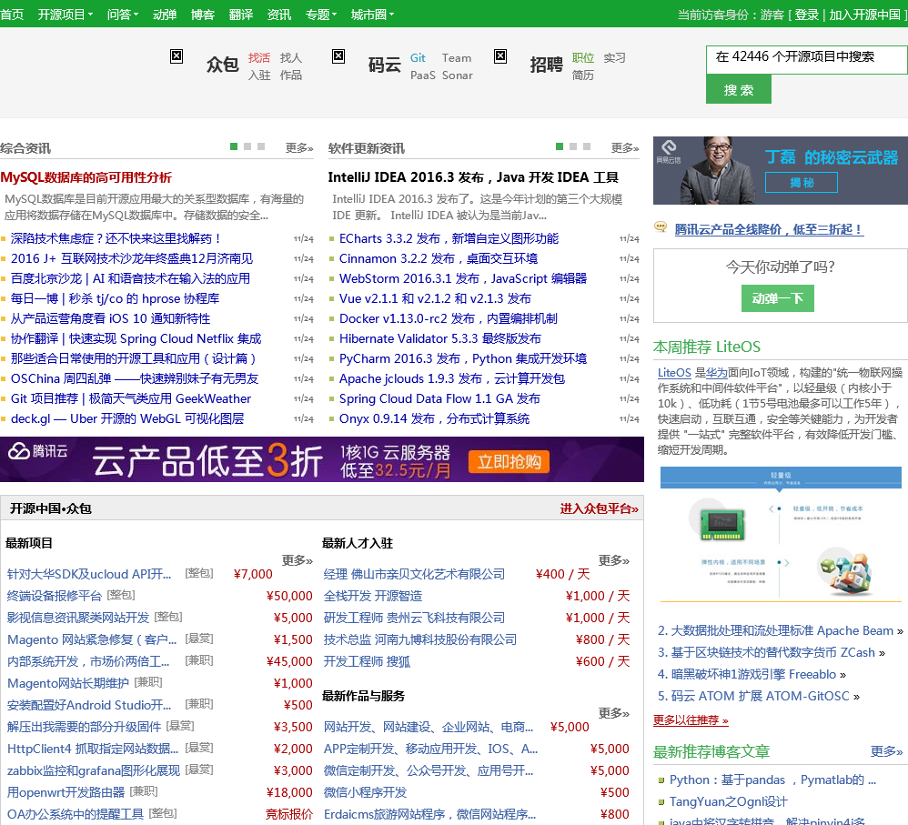Image resolution: width=908 pixels, height=825 pixels.
Task: Click the broken image icon beside 众包
Action: (x=177, y=56)
